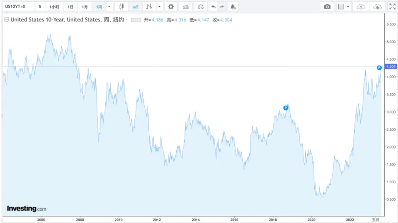
Task: Select the 1日 interval
Action: coord(71,7)
